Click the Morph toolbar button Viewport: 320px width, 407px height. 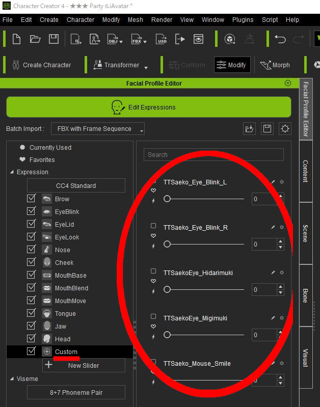[x=275, y=65]
